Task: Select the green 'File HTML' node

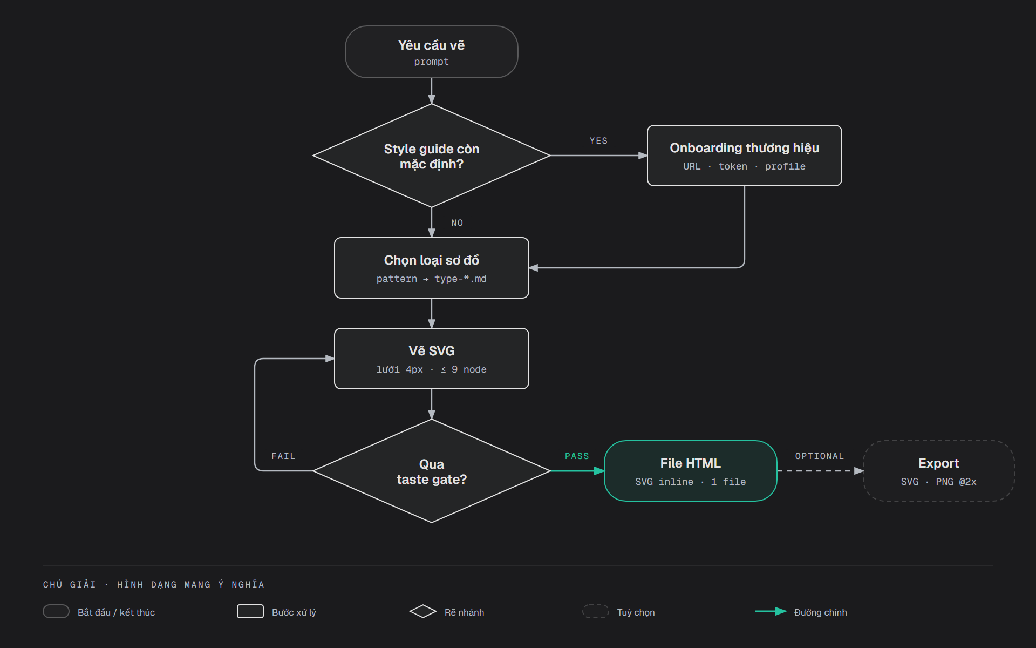Action: [x=691, y=471]
